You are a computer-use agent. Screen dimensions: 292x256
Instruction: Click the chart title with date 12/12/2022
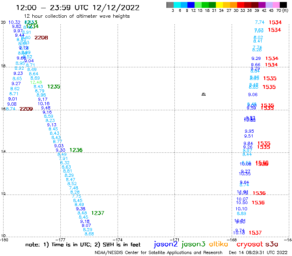78,7
